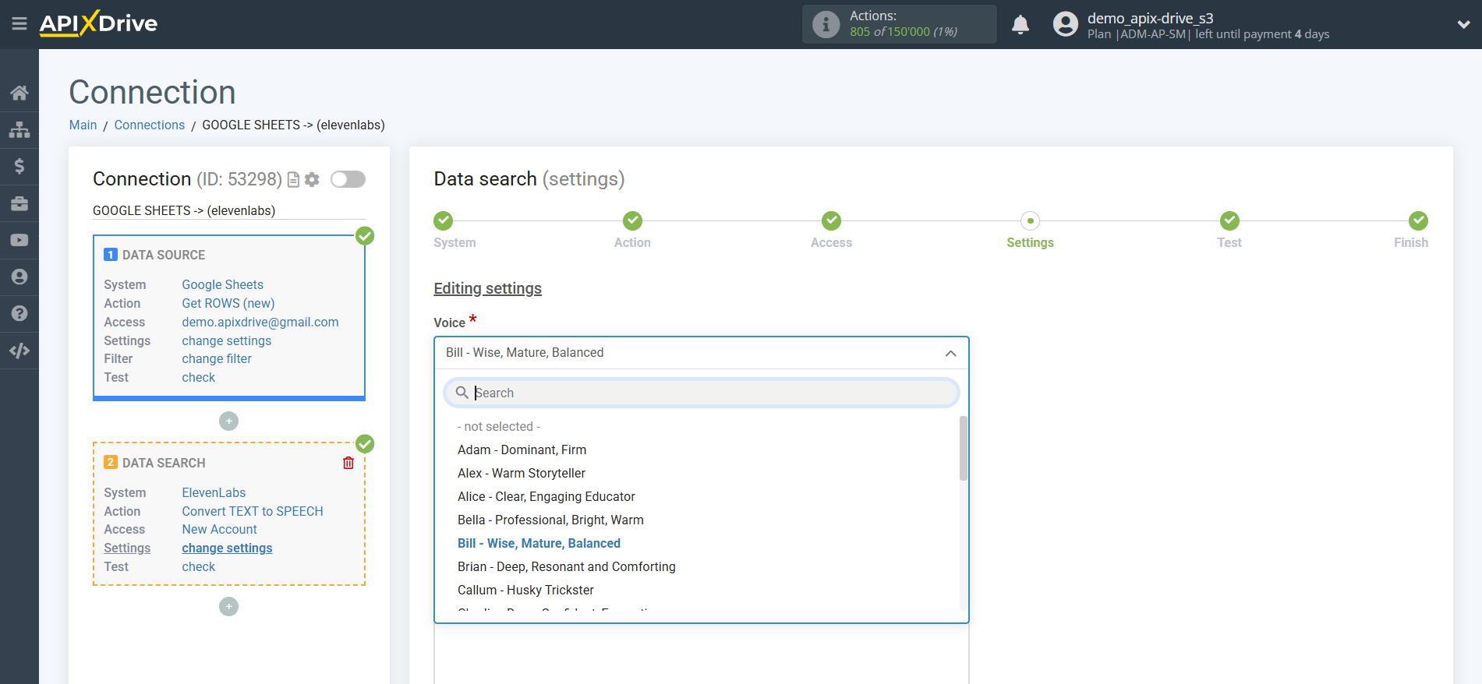
Task: Open the notifications bell
Action: point(1020,25)
